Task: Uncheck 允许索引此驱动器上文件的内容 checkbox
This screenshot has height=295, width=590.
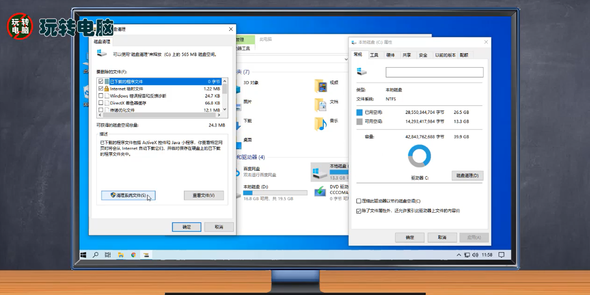Action: tap(359, 211)
